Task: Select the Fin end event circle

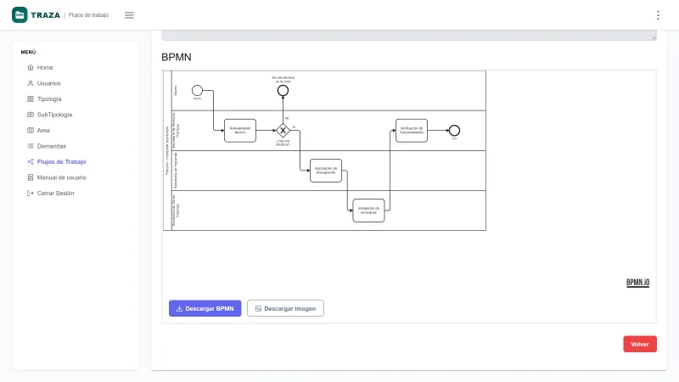Action: pos(454,131)
